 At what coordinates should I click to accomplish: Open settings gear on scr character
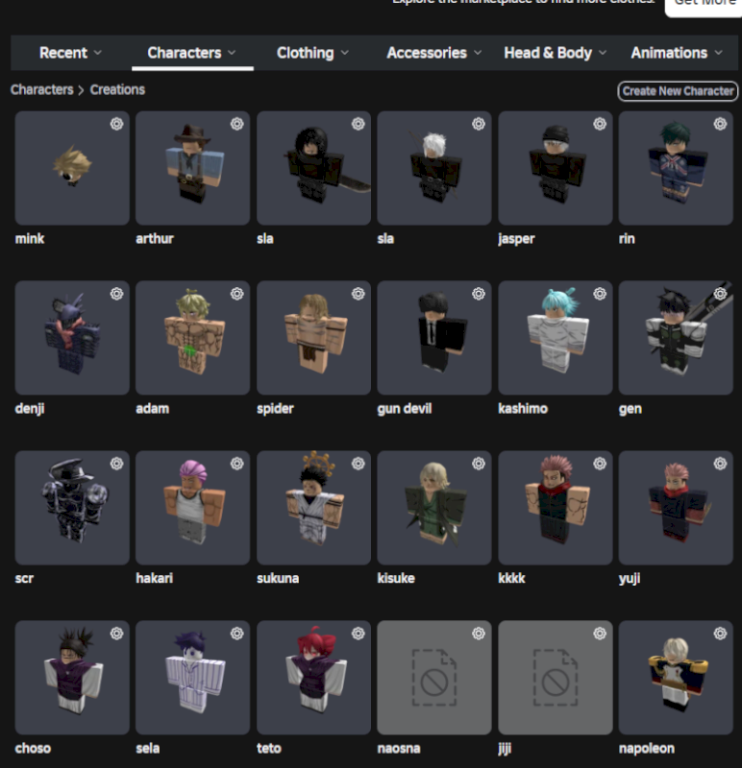click(x=116, y=464)
